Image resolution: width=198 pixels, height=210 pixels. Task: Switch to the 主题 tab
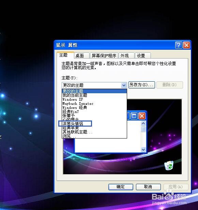(65, 55)
